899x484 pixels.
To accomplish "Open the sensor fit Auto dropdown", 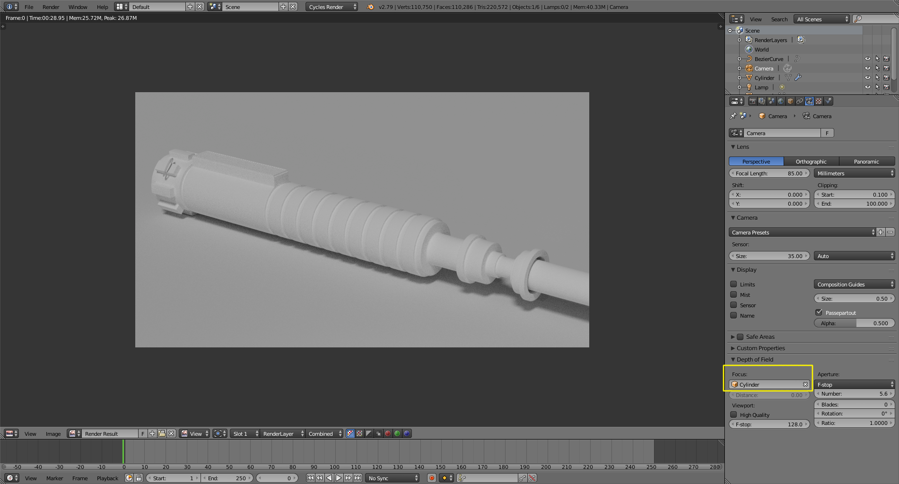I will click(x=854, y=256).
